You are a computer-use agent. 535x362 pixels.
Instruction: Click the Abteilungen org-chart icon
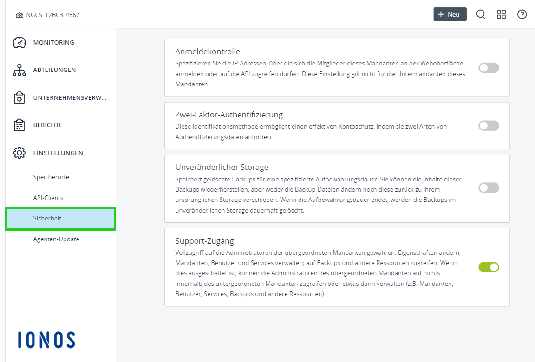click(20, 70)
